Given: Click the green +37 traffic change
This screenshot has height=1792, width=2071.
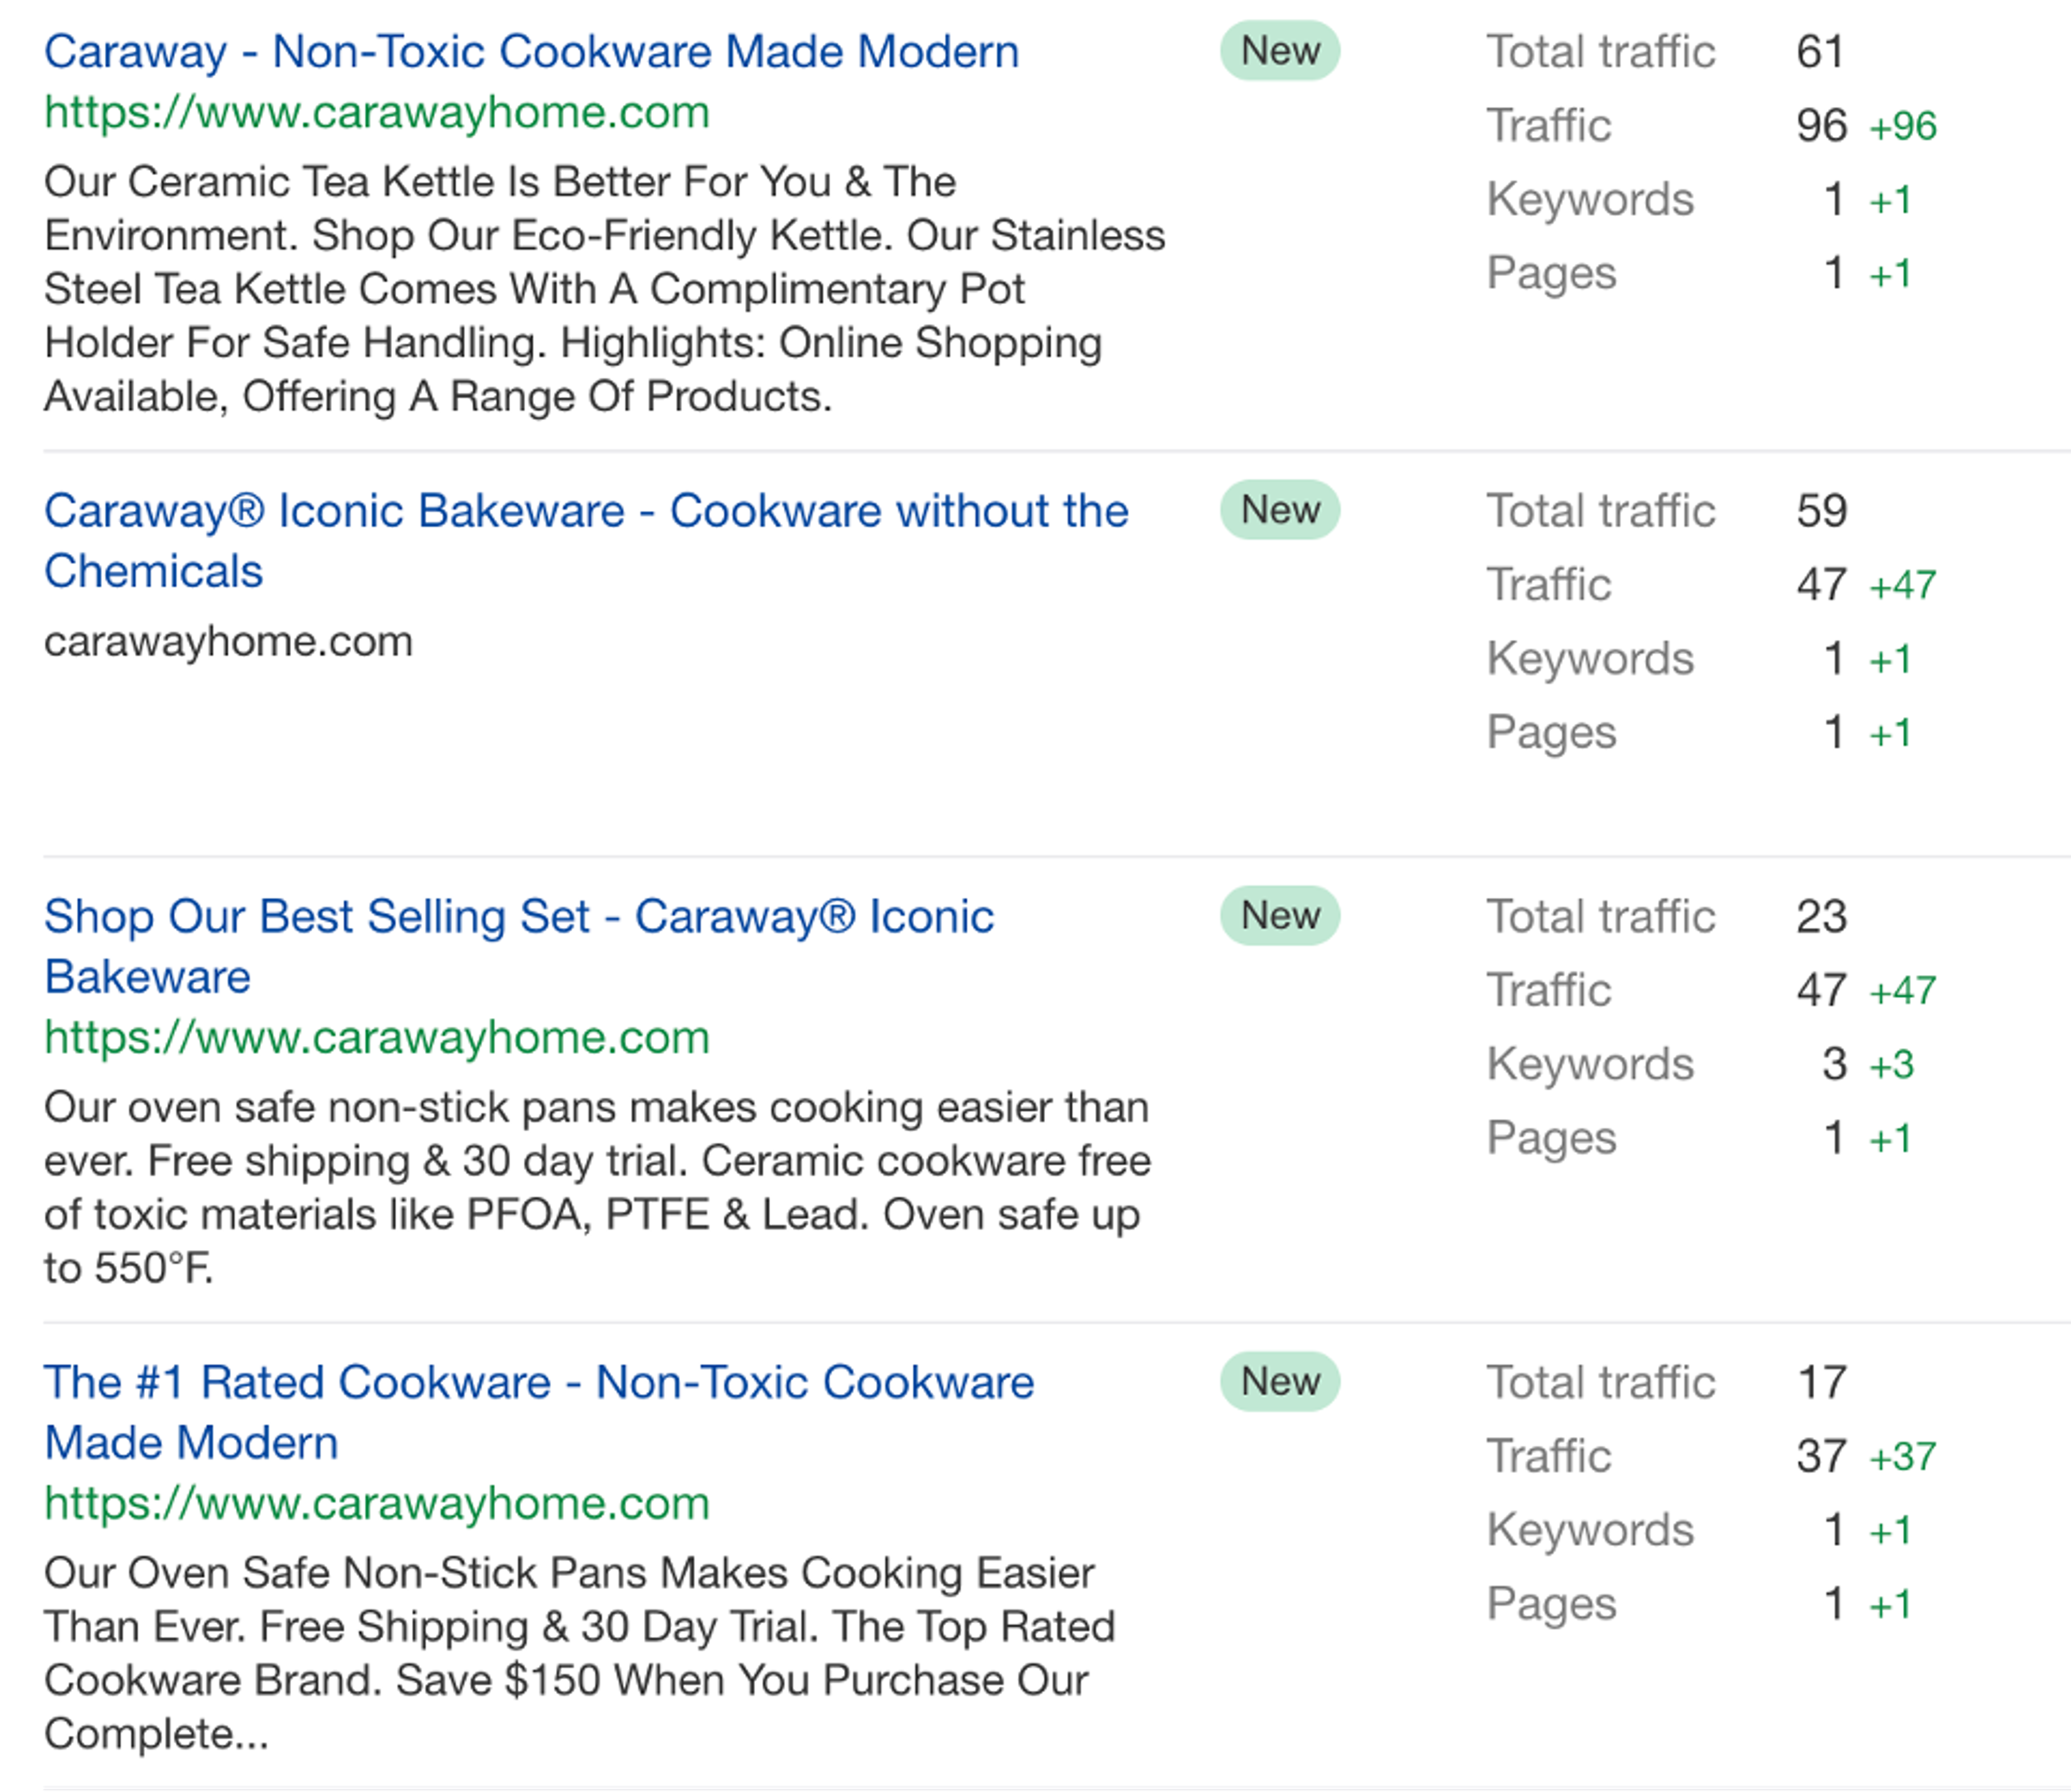Looking at the screenshot, I should coord(1903,1457).
